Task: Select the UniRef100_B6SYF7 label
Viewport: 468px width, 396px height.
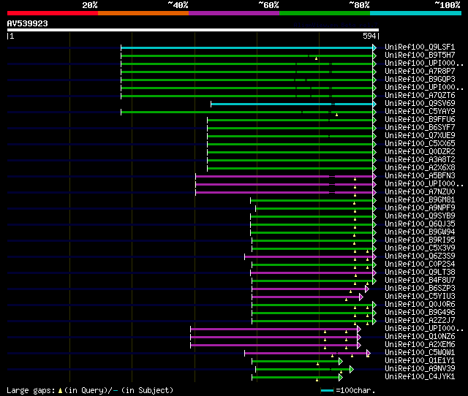Action: click(420, 128)
